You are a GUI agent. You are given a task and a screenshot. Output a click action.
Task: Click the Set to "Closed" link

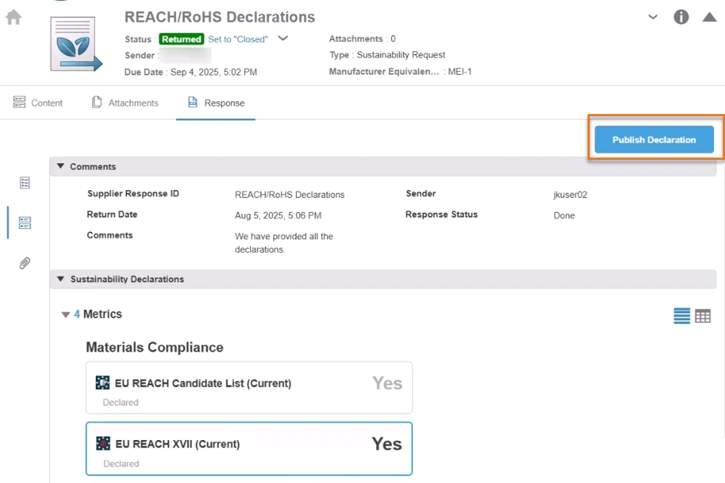238,39
